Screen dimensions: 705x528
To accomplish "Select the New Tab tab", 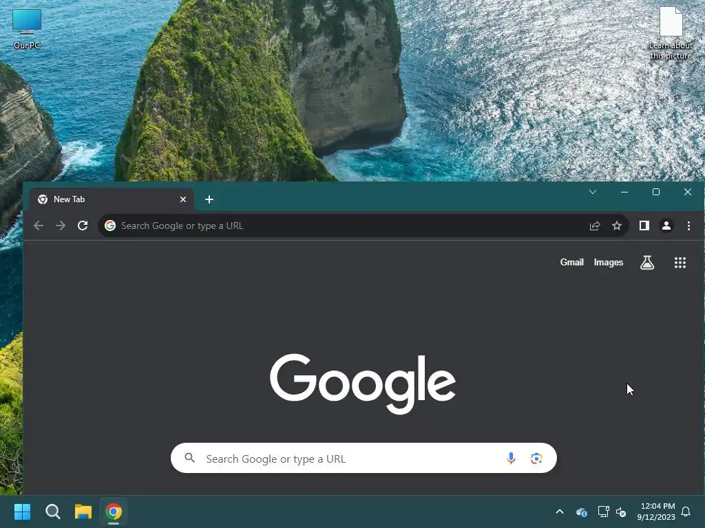I will [x=112, y=199].
